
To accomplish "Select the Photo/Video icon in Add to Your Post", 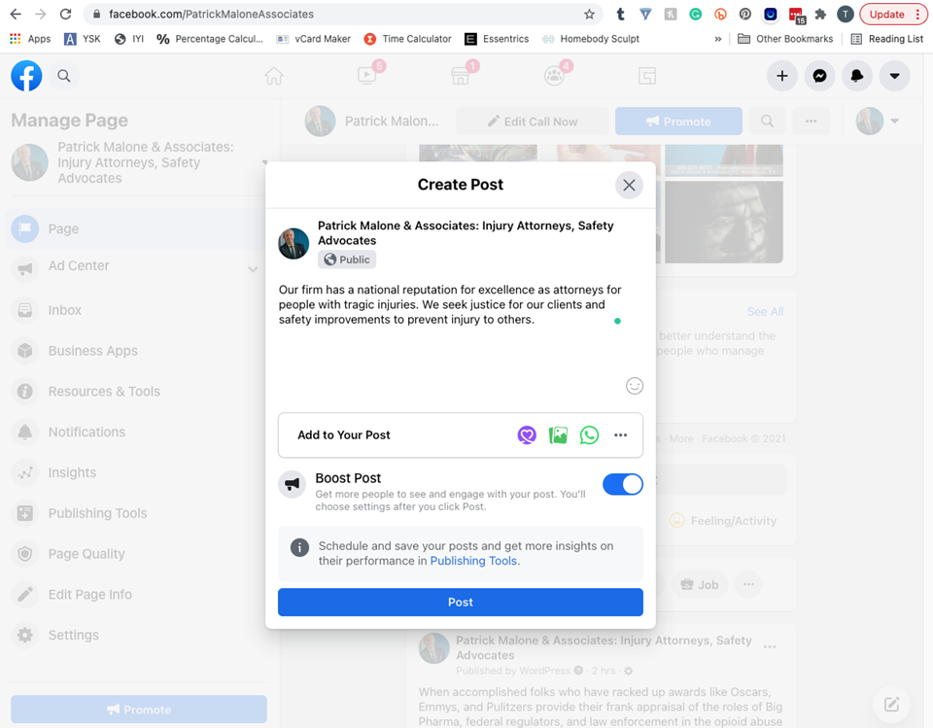I will pos(558,434).
